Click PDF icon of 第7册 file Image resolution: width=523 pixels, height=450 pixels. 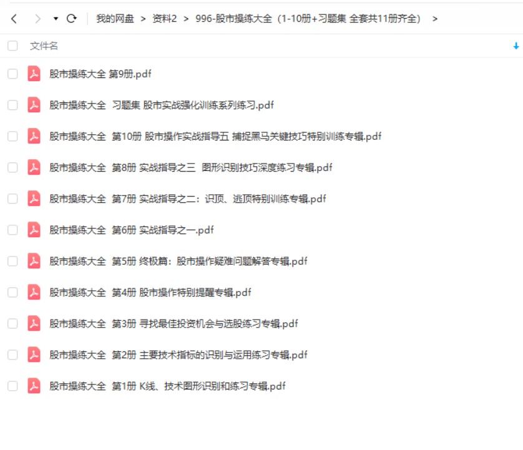[x=34, y=199]
